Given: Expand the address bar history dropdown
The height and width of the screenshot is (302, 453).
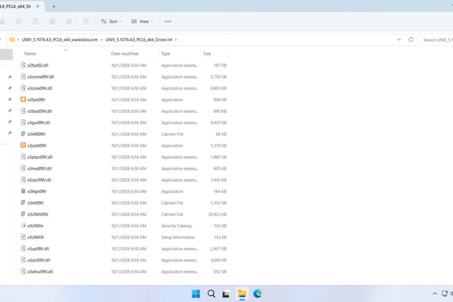Looking at the screenshot, I should pos(398,39).
